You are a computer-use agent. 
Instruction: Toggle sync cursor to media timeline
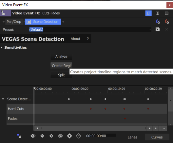pos(19,136)
